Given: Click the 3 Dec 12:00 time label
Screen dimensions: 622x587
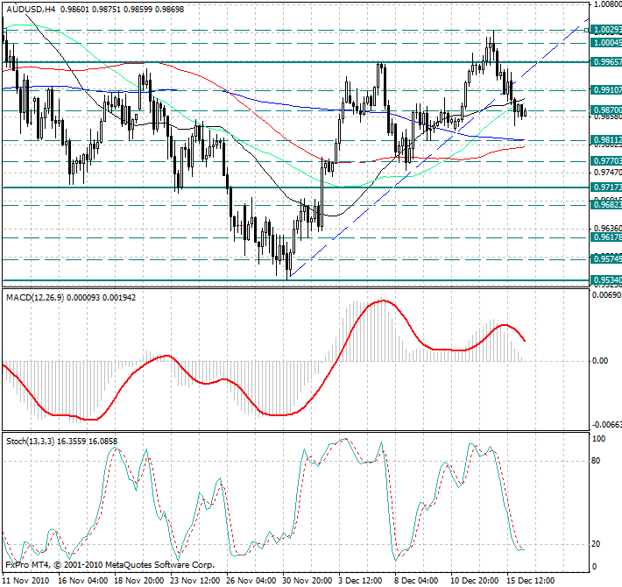Looking at the screenshot, I should pos(360,581).
